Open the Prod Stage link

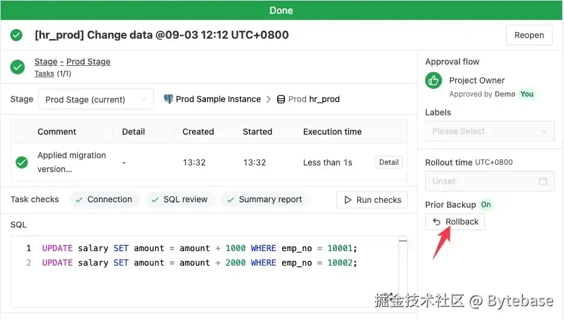pos(88,62)
